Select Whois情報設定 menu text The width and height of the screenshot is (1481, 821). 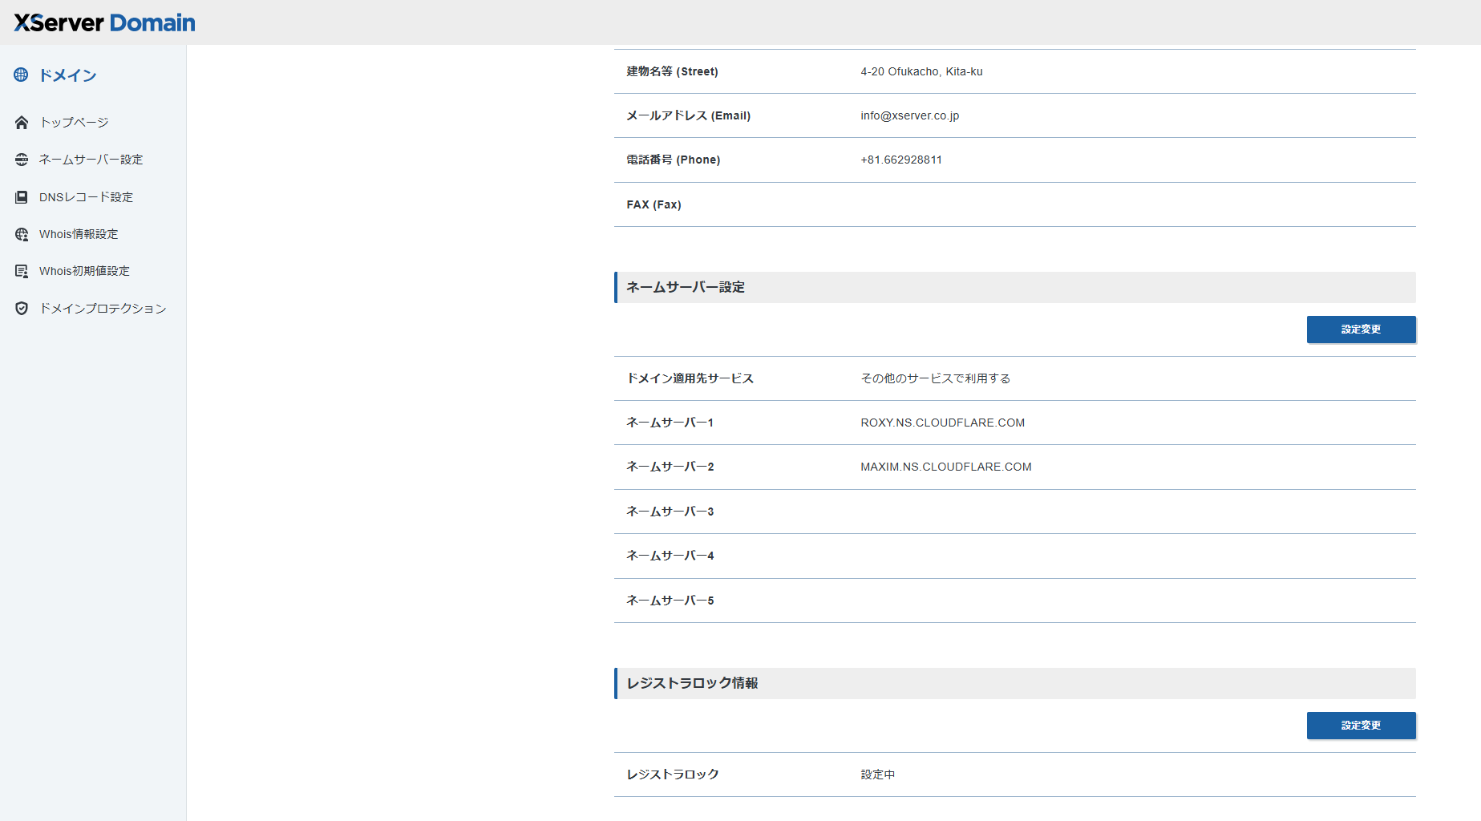tap(79, 234)
